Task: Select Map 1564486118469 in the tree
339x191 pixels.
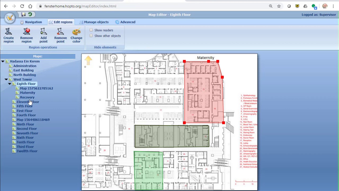Action: [x=33, y=120]
